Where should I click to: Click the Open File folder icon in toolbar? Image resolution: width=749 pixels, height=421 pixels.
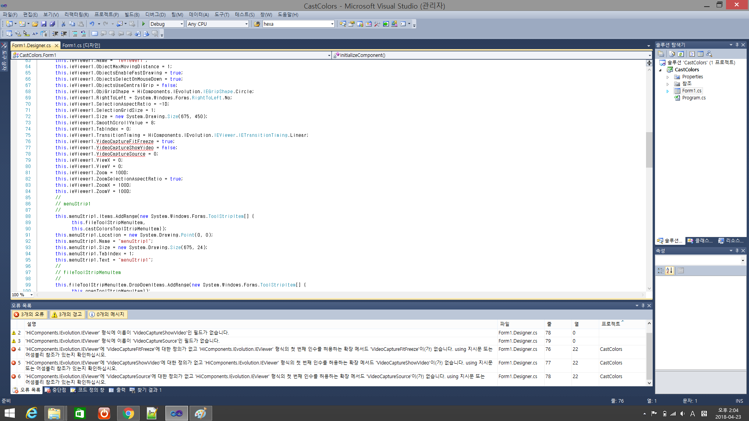(x=35, y=24)
